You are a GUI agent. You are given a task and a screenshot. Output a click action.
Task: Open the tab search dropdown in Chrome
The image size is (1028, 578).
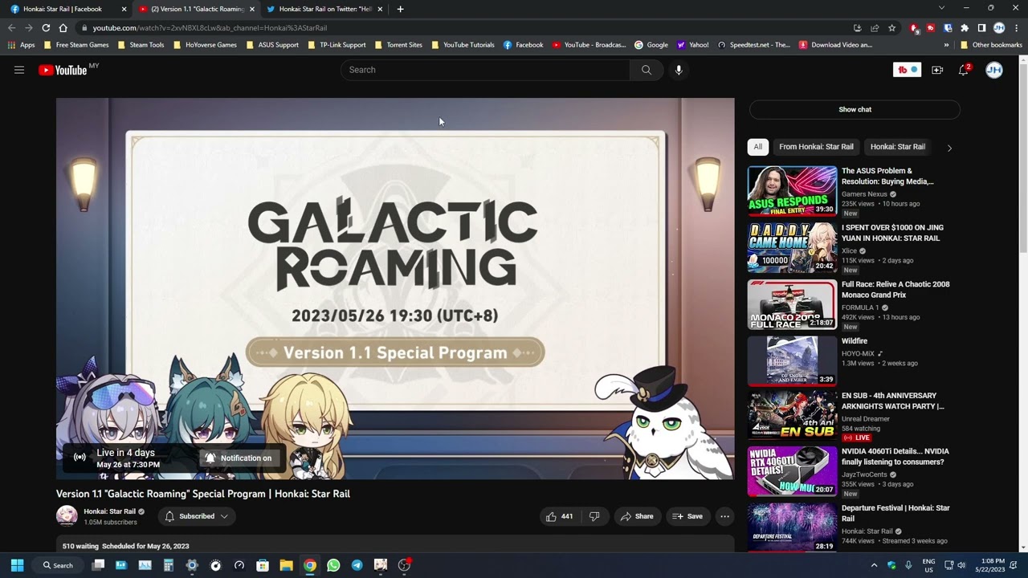pos(941,8)
